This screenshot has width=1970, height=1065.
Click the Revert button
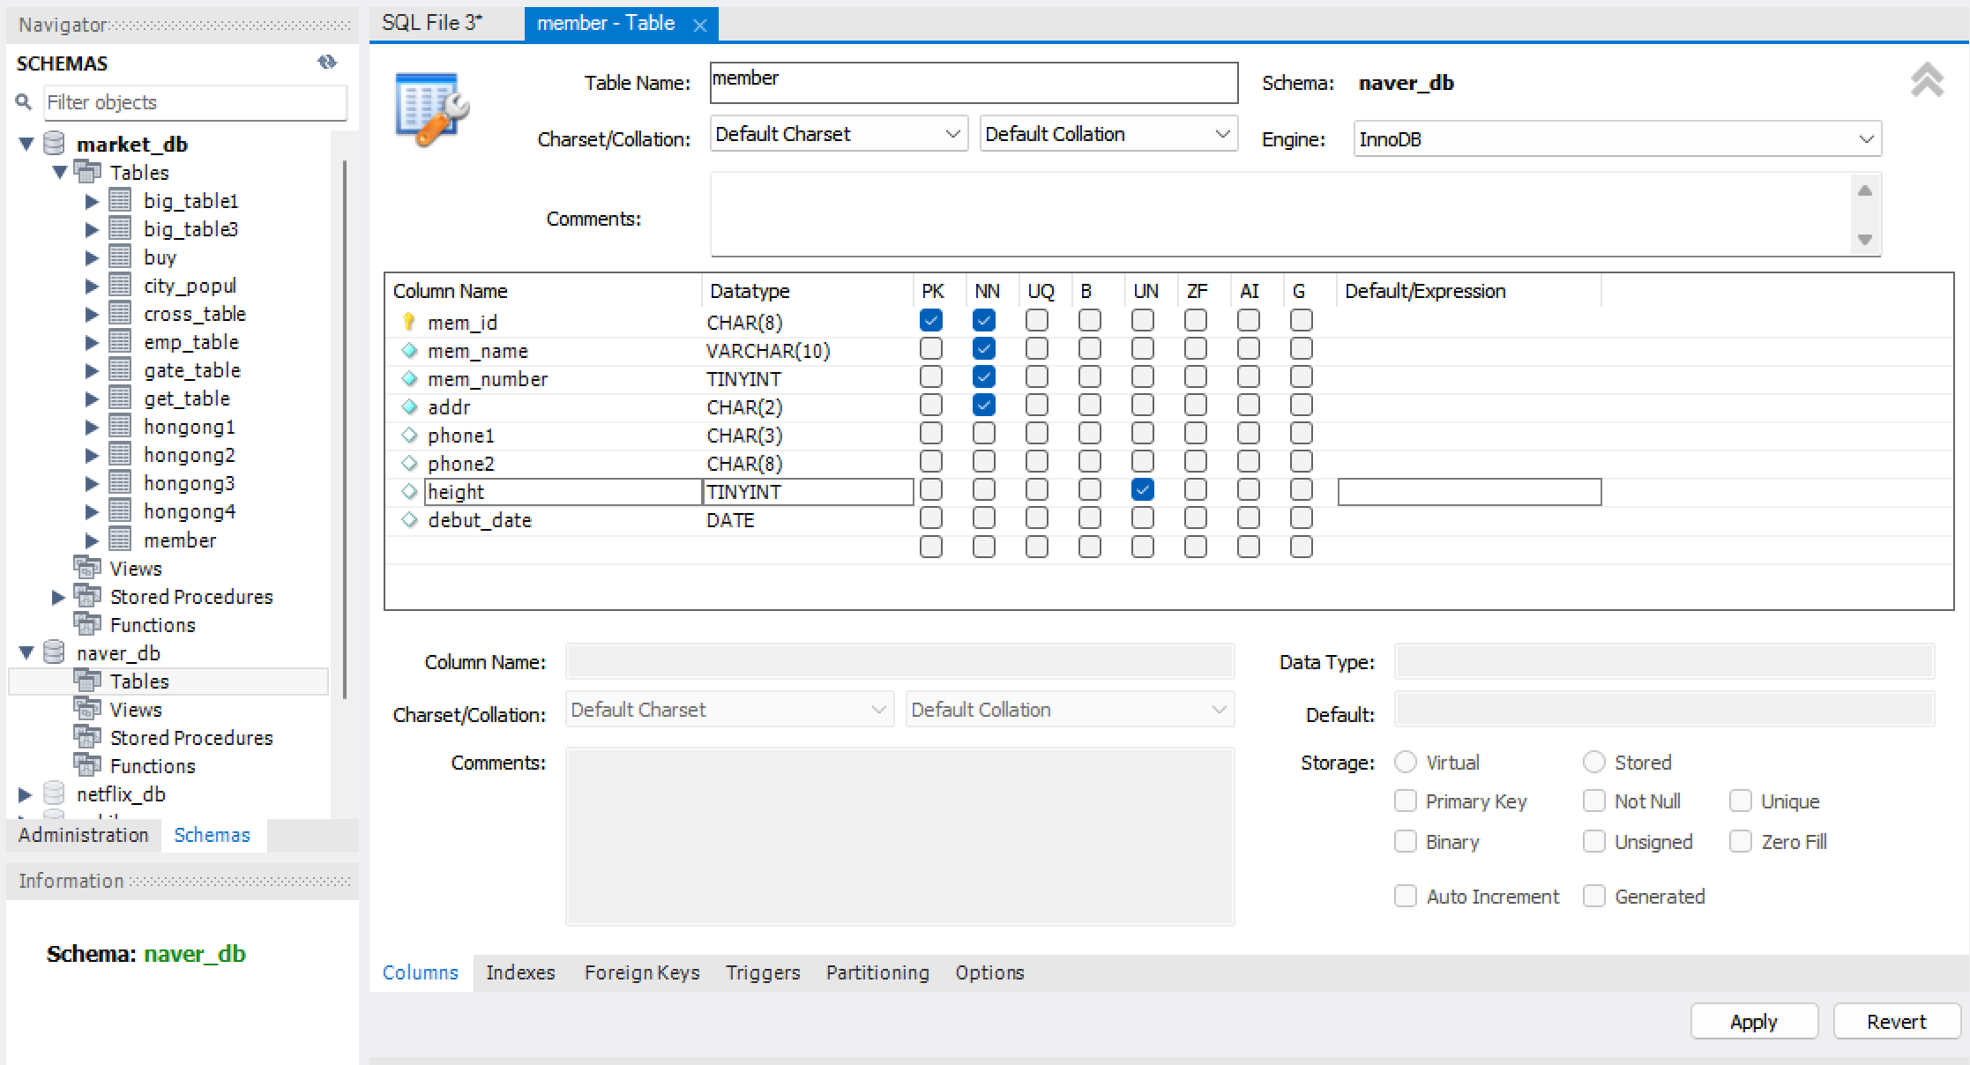pyautogui.click(x=1896, y=1022)
